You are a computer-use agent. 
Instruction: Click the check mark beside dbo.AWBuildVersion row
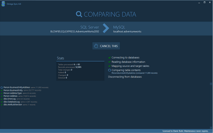[x=2, y=105]
